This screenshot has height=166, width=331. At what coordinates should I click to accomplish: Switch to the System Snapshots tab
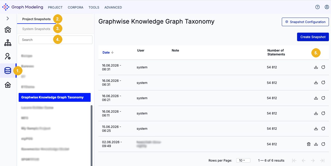(36, 29)
